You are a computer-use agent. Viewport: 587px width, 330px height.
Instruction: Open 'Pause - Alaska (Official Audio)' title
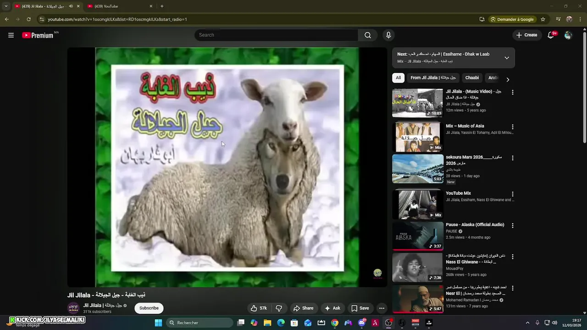475,225
